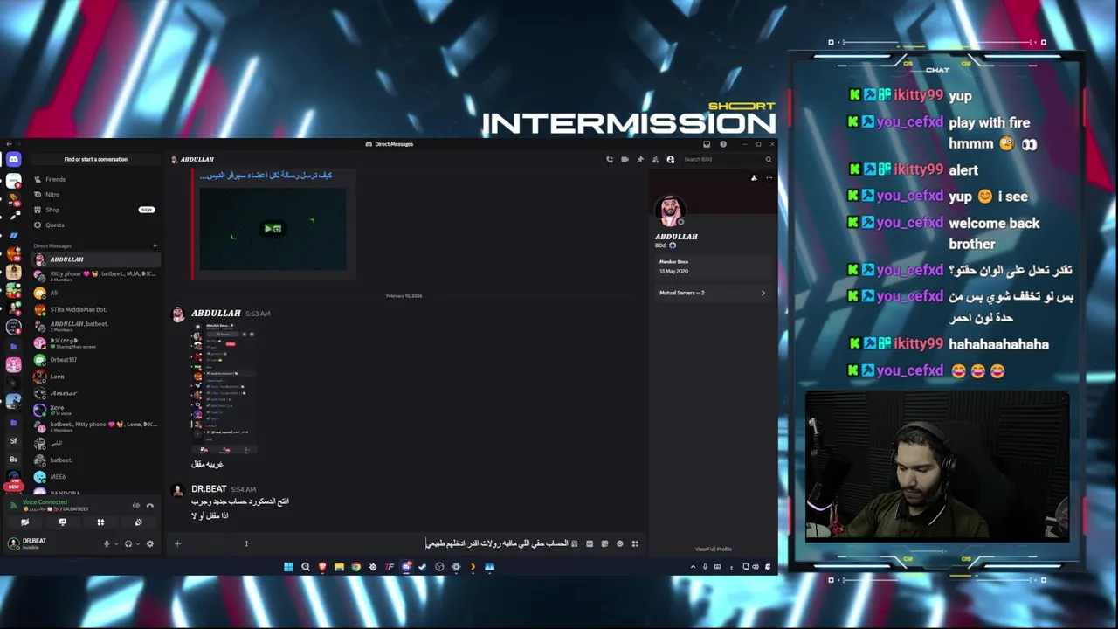The height and width of the screenshot is (629, 1118).
Task: Open the Bs server icon
Action: tap(13, 459)
